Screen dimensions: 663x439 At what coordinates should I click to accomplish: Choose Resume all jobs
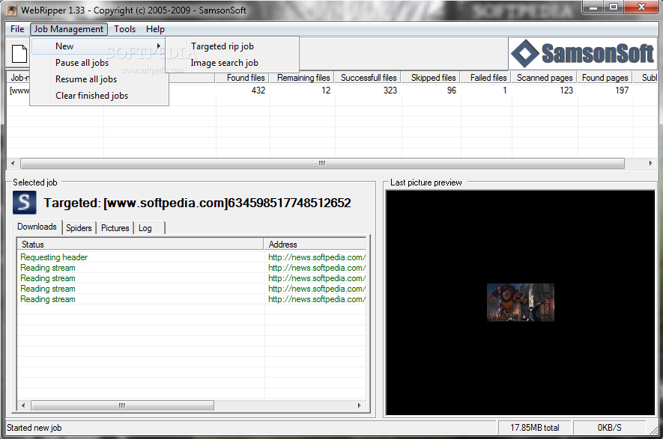[x=86, y=79]
